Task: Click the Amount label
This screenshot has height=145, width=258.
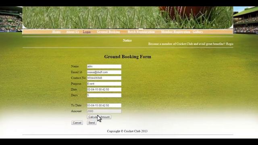Action: pos(76,111)
